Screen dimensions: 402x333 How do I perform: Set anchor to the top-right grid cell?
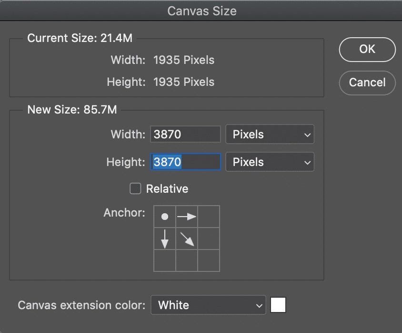[x=209, y=217]
